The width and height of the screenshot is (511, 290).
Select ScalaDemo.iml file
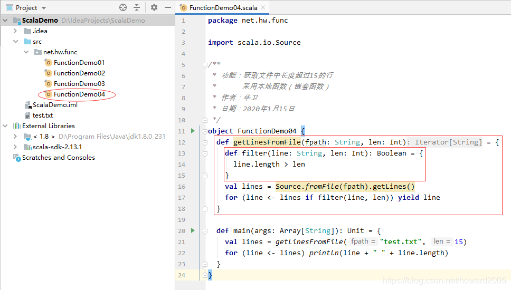(55, 105)
